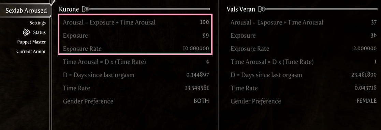Select Vals Veran's Exposure value 36
The width and height of the screenshot is (381, 130).
[374, 36]
